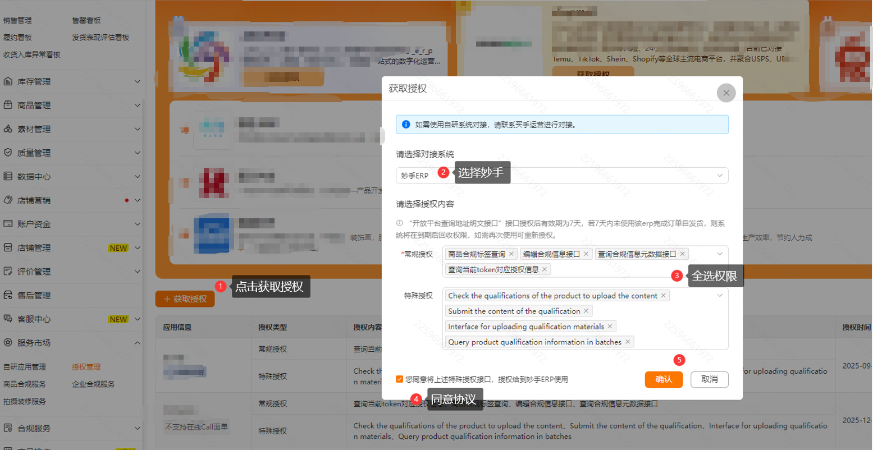The width and height of the screenshot is (873, 450).
Task: Click the 数据中心 icon in sidebar
Action: tap(8, 176)
